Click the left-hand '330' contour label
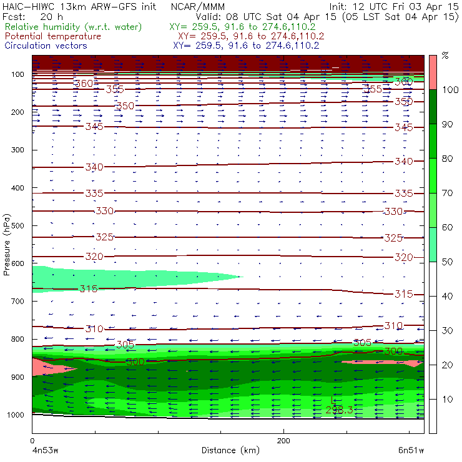The image size is (462, 462). coord(105,211)
